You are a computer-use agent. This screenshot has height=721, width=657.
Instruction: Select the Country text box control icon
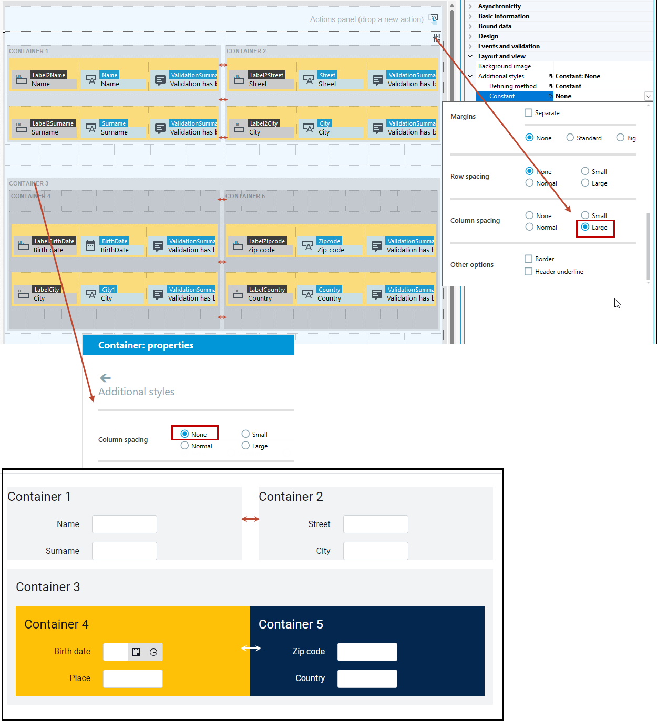[307, 294]
